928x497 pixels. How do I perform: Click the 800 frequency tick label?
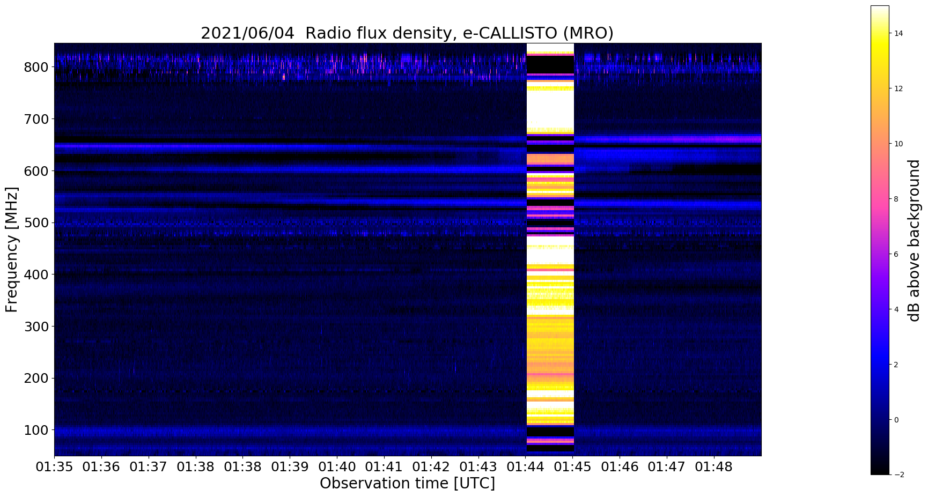click(x=36, y=67)
